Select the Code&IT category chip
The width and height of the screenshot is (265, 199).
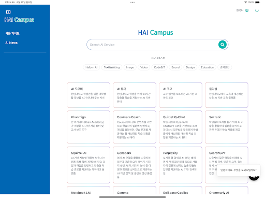click(159, 67)
